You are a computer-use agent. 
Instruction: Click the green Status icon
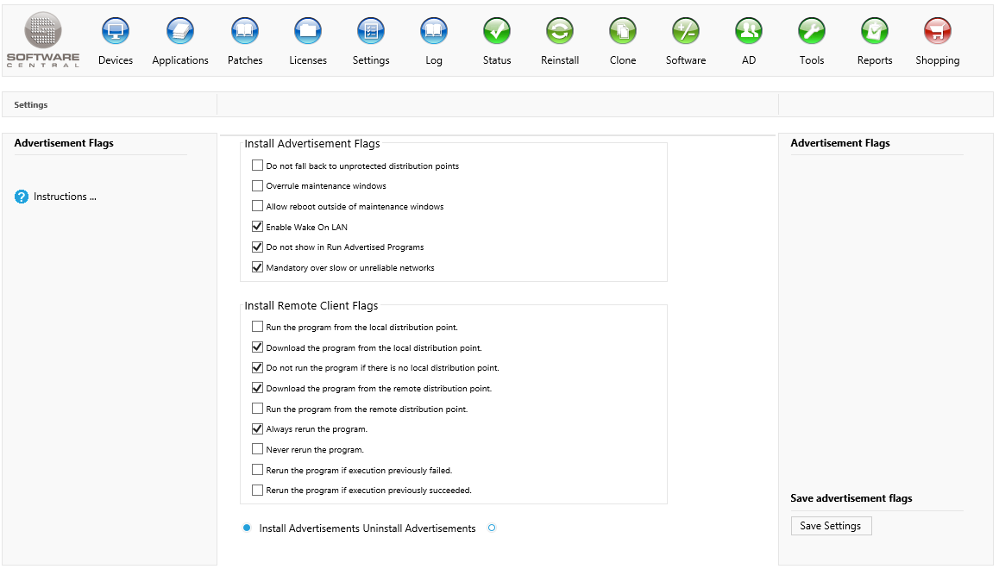coord(497,32)
